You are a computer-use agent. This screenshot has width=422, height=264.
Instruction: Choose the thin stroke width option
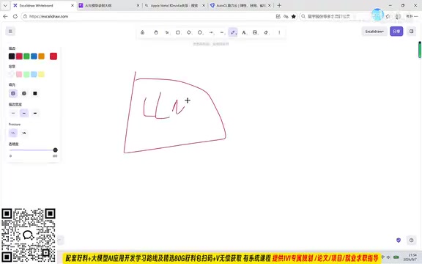click(13, 113)
